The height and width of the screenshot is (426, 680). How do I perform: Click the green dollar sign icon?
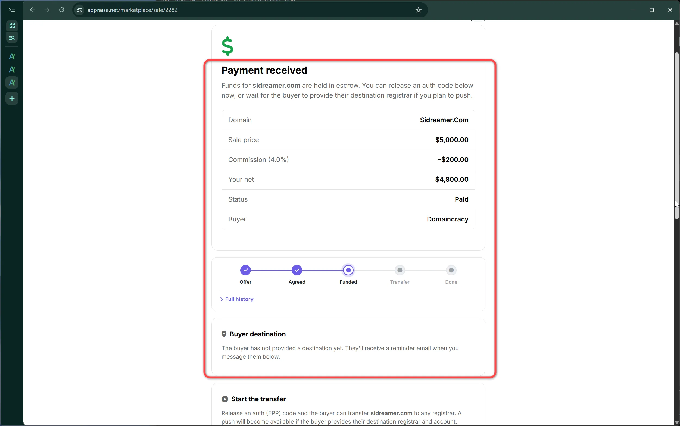(x=227, y=46)
